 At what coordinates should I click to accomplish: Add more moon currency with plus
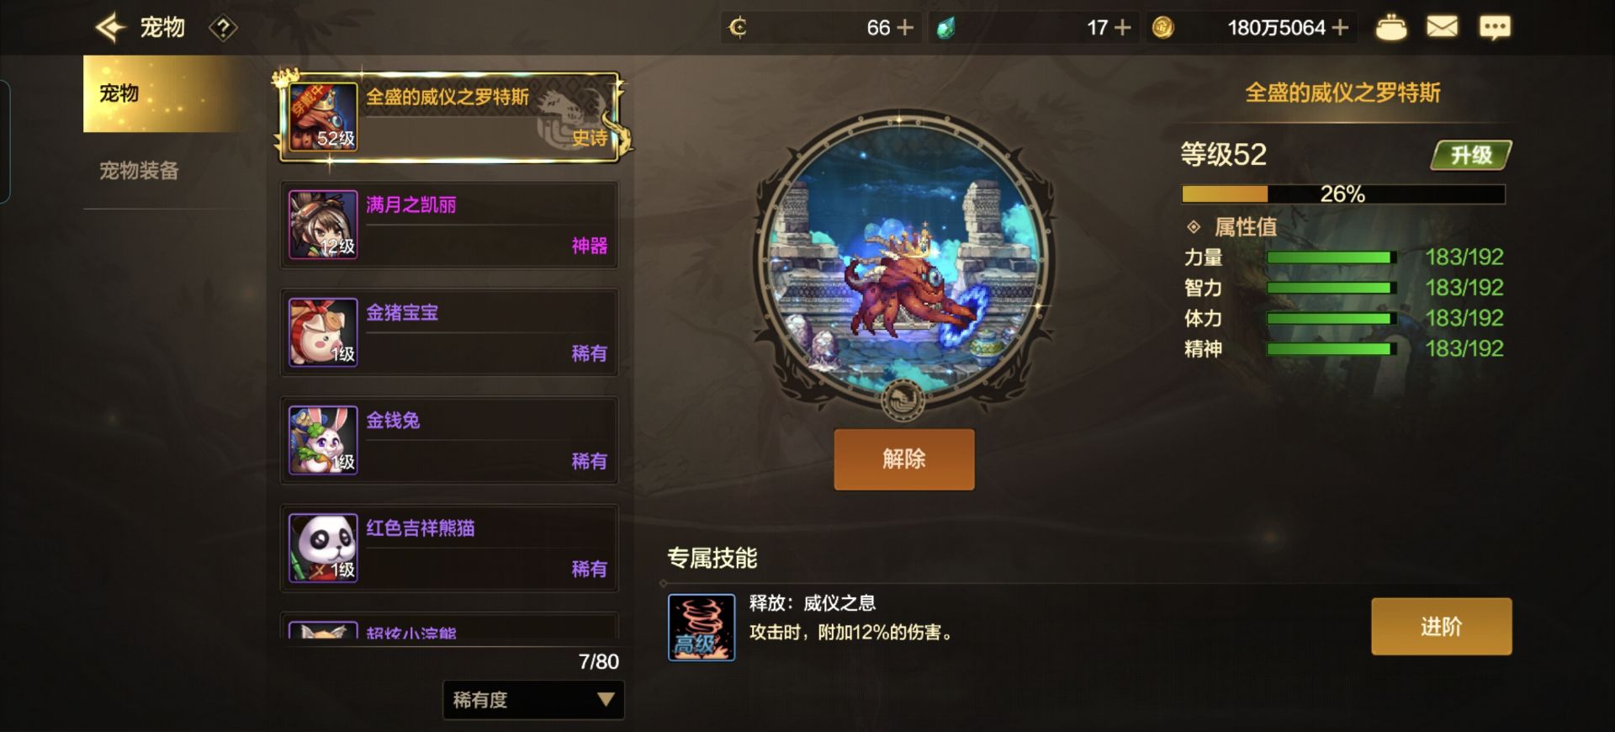pyautogui.click(x=906, y=28)
